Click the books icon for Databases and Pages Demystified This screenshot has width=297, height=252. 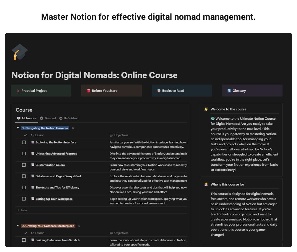pyautogui.click(x=33, y=176)
